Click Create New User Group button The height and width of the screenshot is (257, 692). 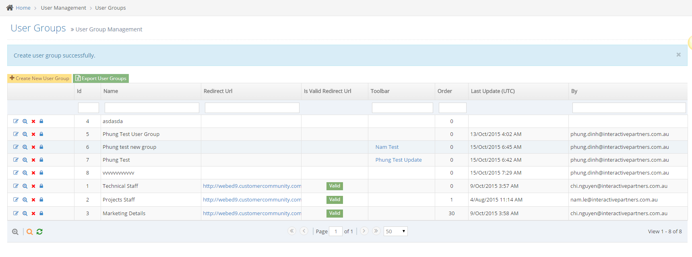point(39,78)
